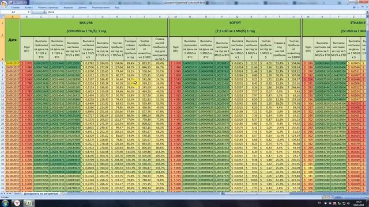Open the Вставка ribbon tab

(28, 7)
